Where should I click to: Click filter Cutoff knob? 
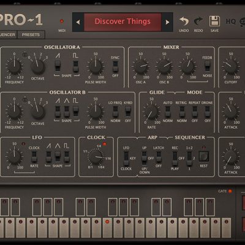click(x=231, y=67)
